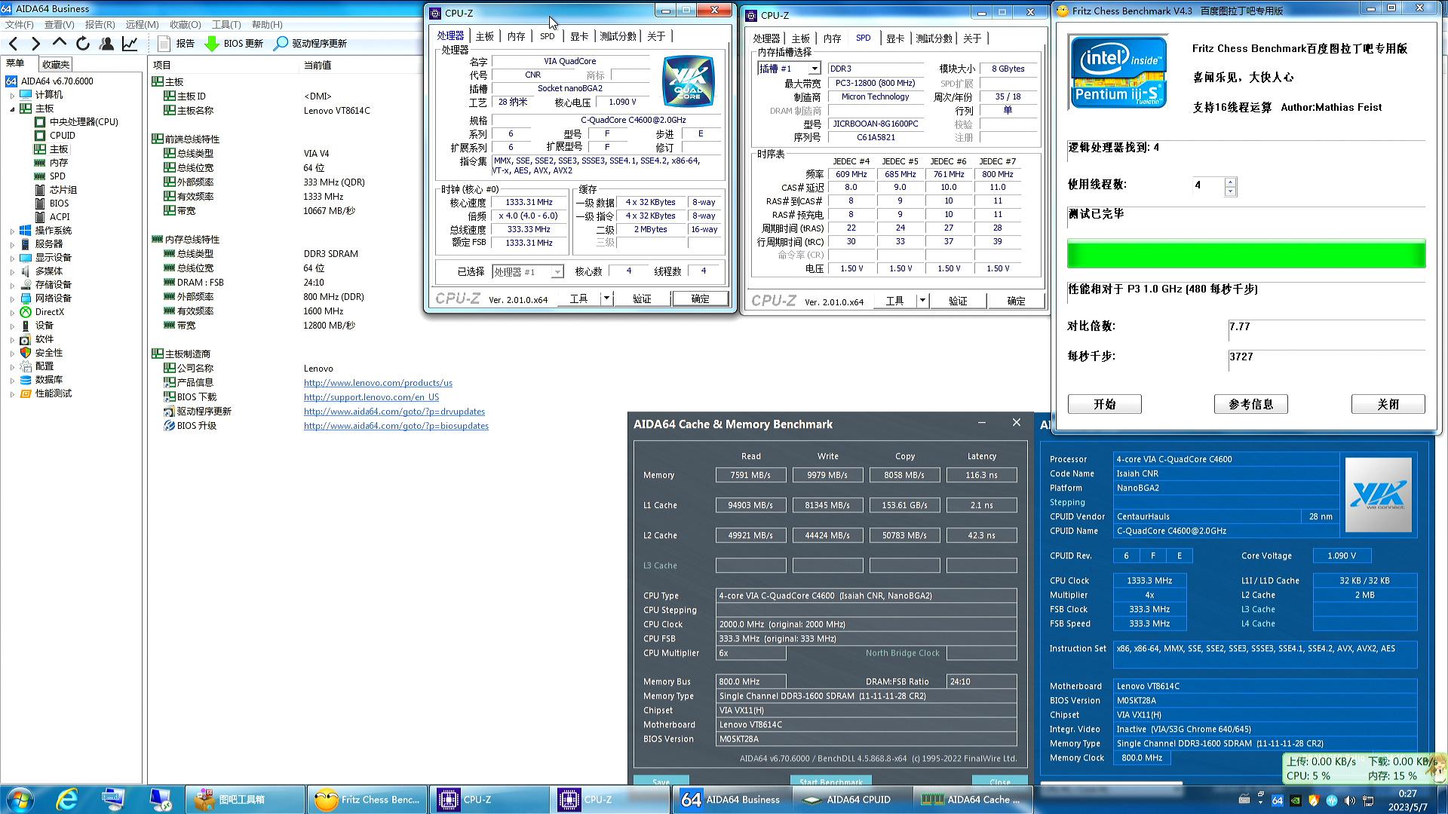Select DirectX item in sidebar tree
The height and width of the screenshot is (814, 1448).
49,312
